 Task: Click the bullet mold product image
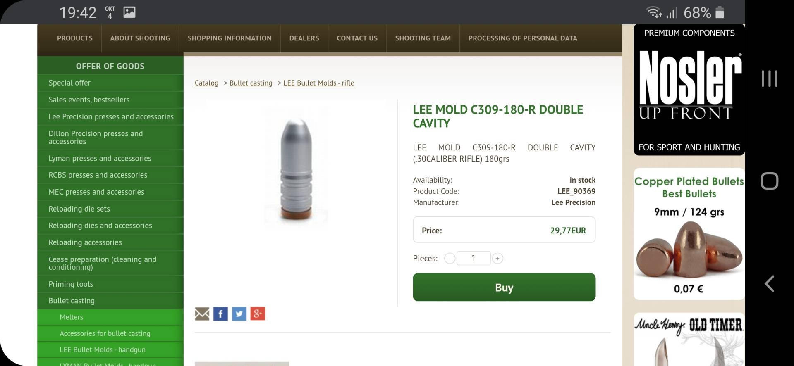click(296, 169)
